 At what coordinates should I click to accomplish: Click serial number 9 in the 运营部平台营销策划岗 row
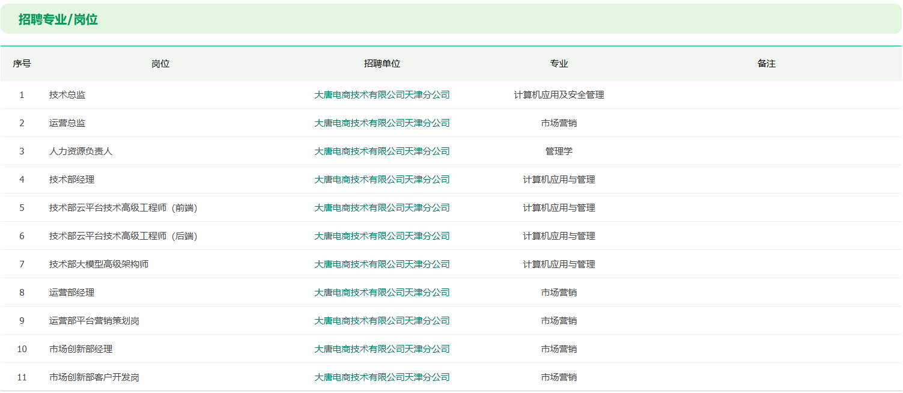coord(22,321)
